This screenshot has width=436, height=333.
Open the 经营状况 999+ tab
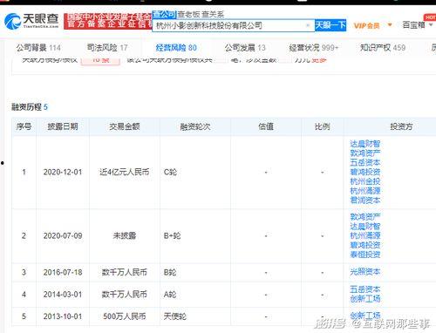pyautogui.click(x=314, y=47)
